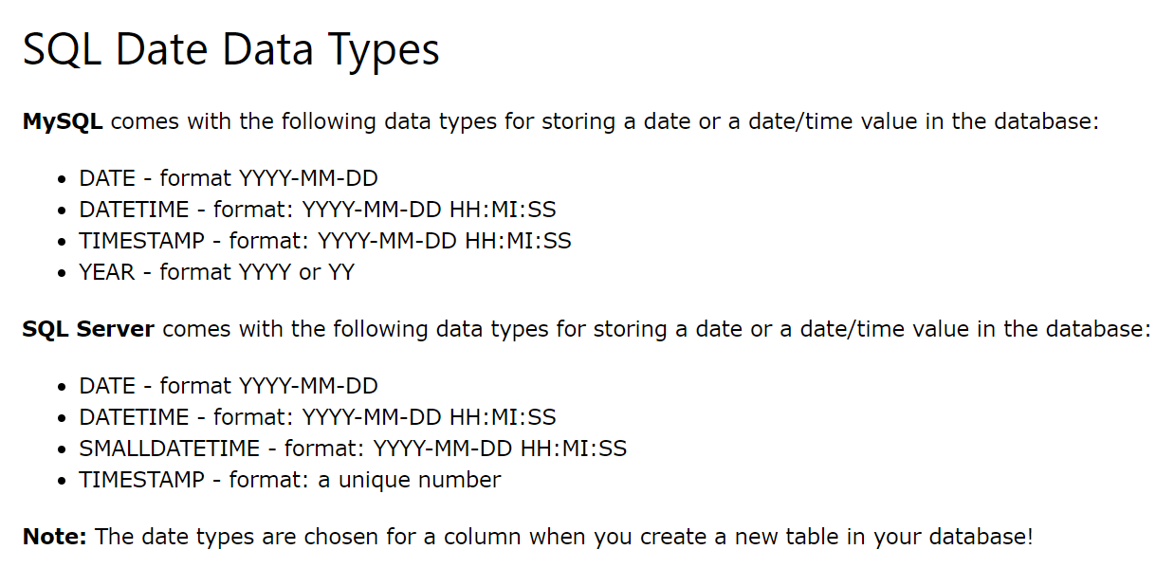
Task: Click the DATE list item under MySQL
Action: click(x=229, y=178)
